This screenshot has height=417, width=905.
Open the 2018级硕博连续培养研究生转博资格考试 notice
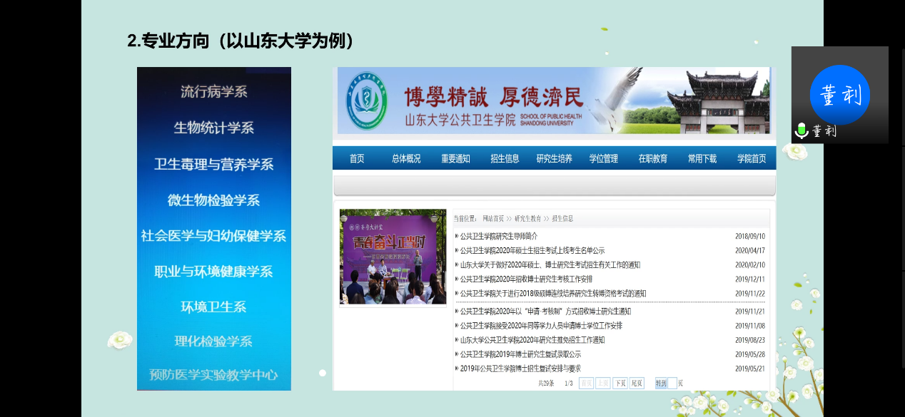point(553,293)
